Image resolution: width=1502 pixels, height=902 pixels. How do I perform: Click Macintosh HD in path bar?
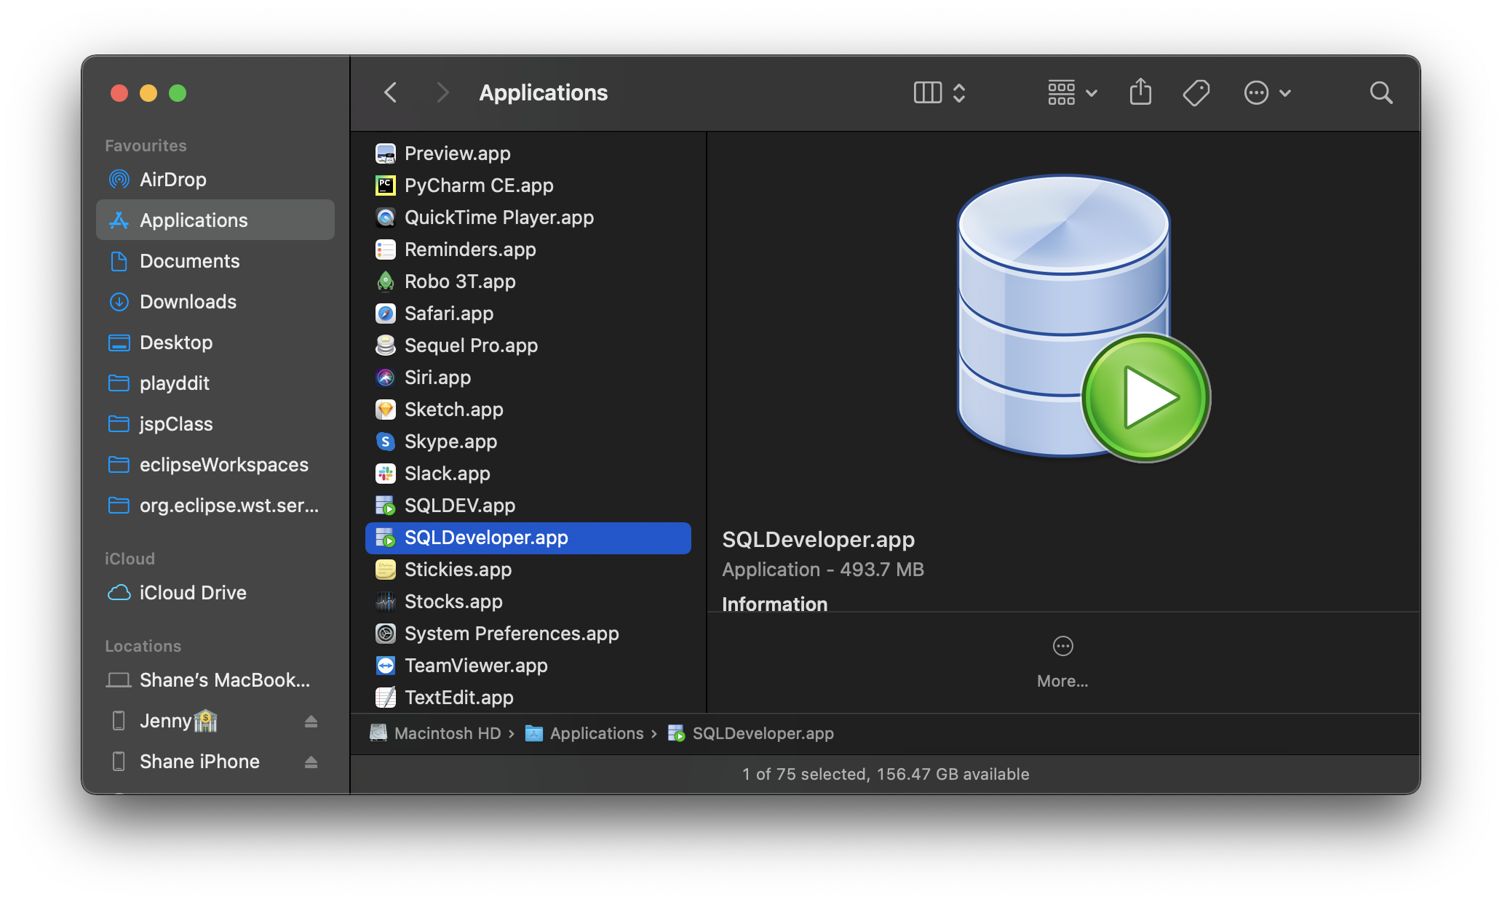[447, 733]
